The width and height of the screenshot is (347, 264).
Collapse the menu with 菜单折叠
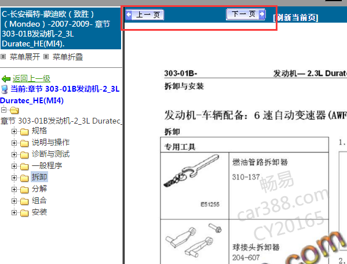pyautogui.click(x=68, y=57)
